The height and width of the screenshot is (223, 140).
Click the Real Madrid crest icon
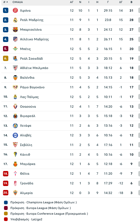click(15, 20)
